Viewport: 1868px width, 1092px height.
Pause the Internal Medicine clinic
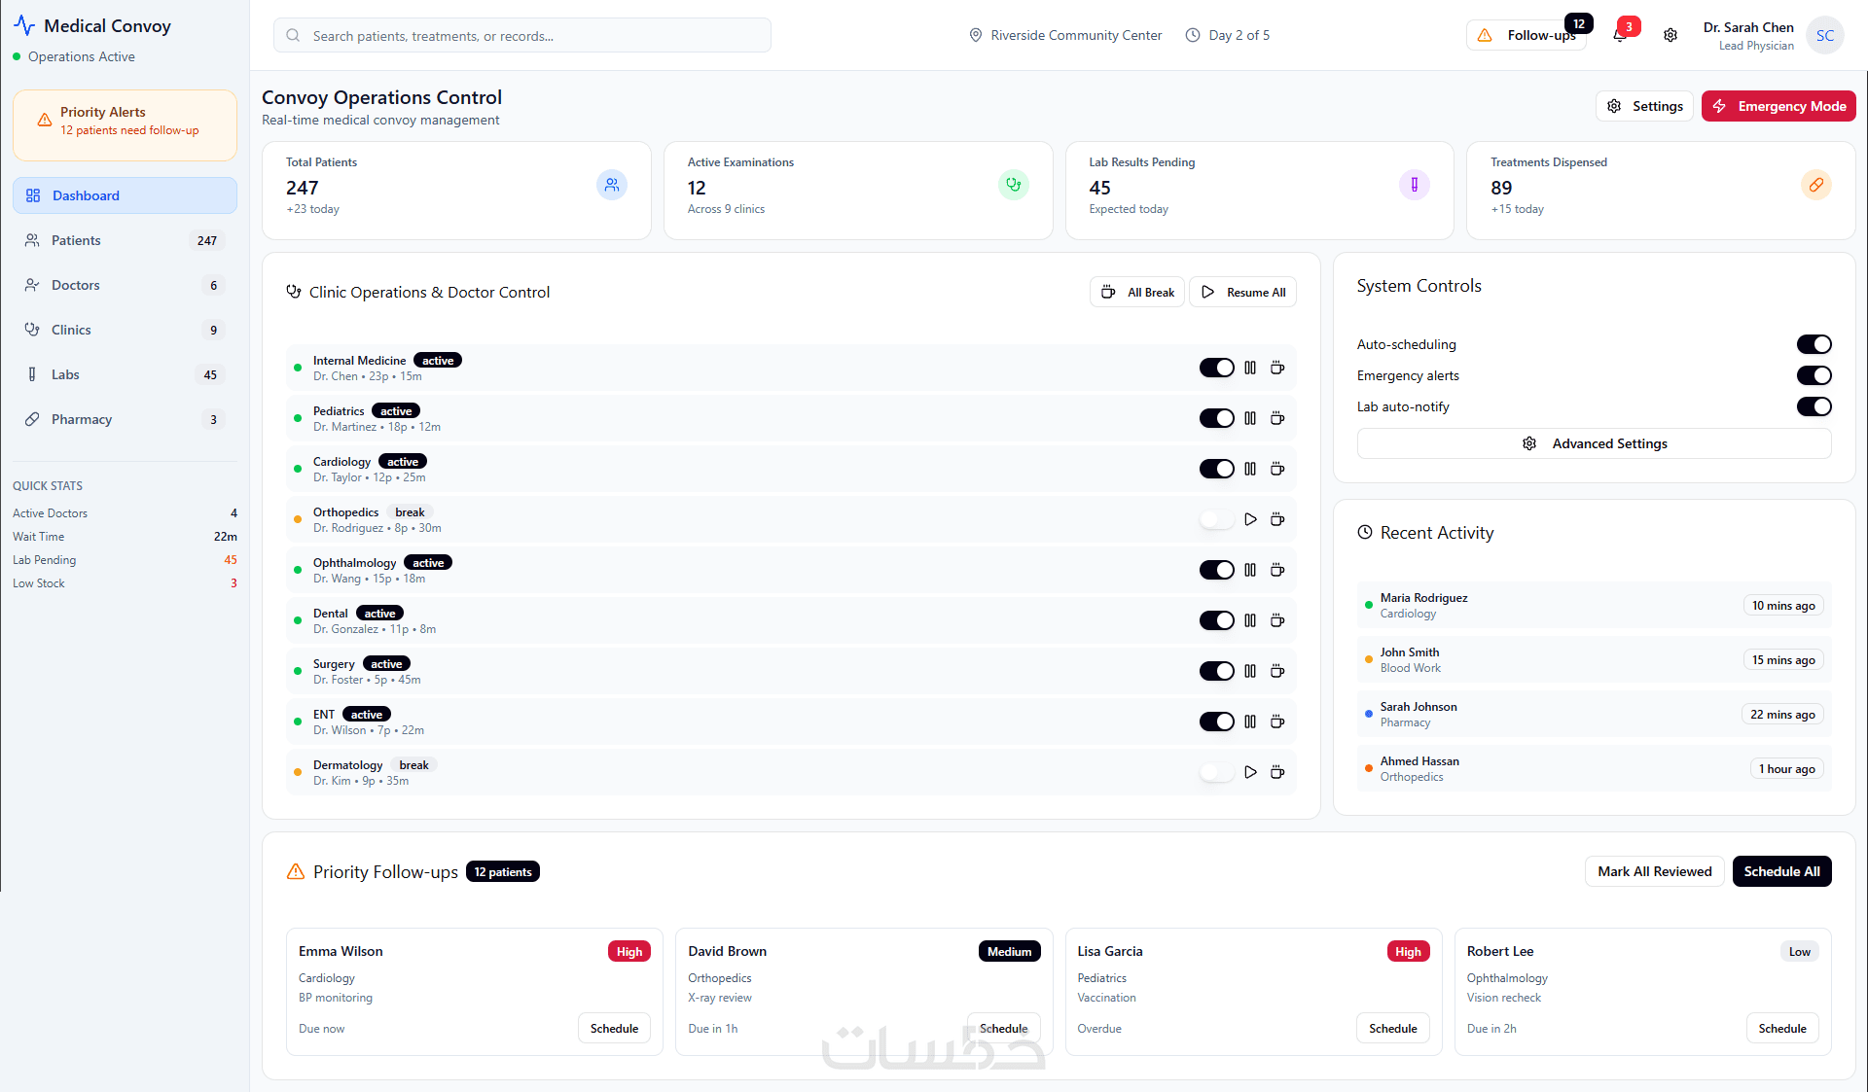pos(1250,369)
